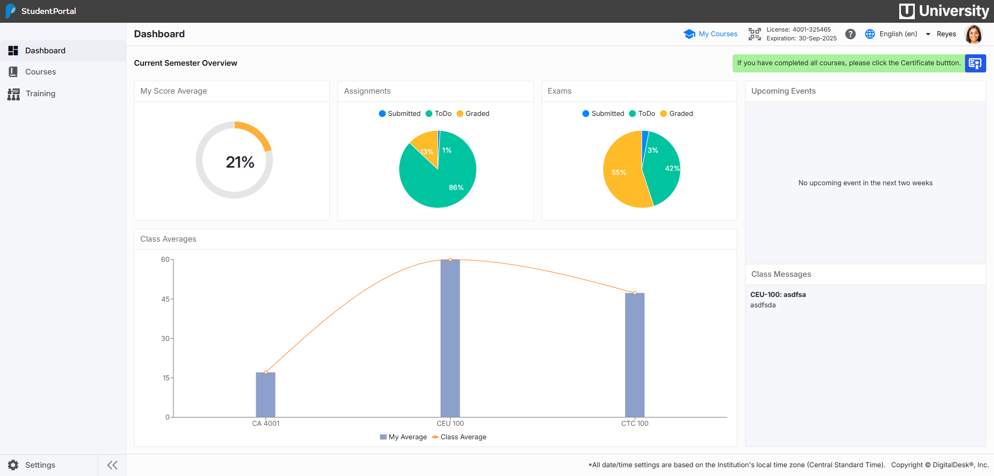Screen dimensions: 994x476
Task: Click the Settings gear icon
Action: pyautogui.click(x=13, y=465)
